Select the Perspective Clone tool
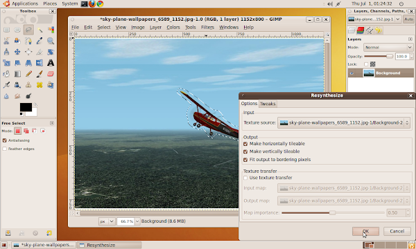Screen dimensions: 416x249 51,85
